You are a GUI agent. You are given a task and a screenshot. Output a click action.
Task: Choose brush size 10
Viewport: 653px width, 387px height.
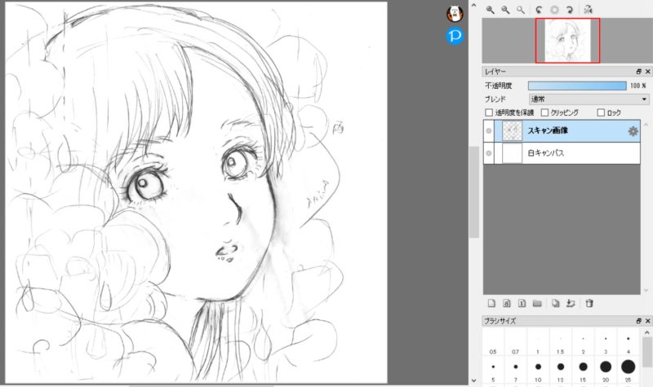[x=538, y=372]
